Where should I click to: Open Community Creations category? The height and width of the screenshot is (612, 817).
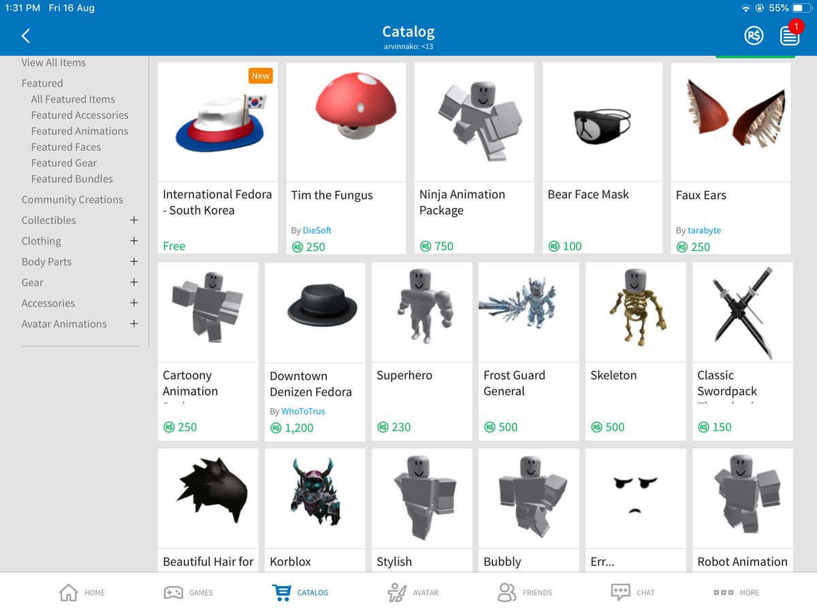72,200
